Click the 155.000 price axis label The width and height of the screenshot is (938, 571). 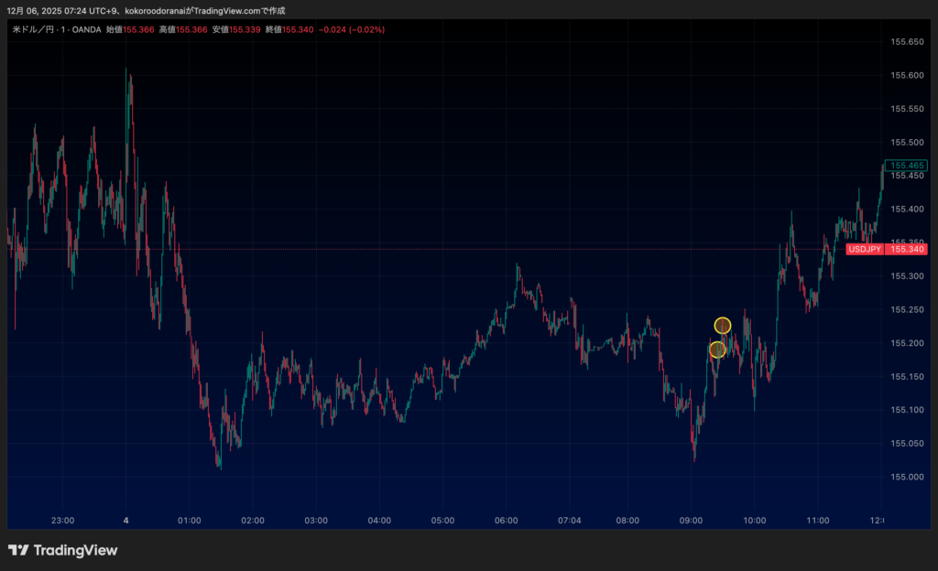coord(908,477)
